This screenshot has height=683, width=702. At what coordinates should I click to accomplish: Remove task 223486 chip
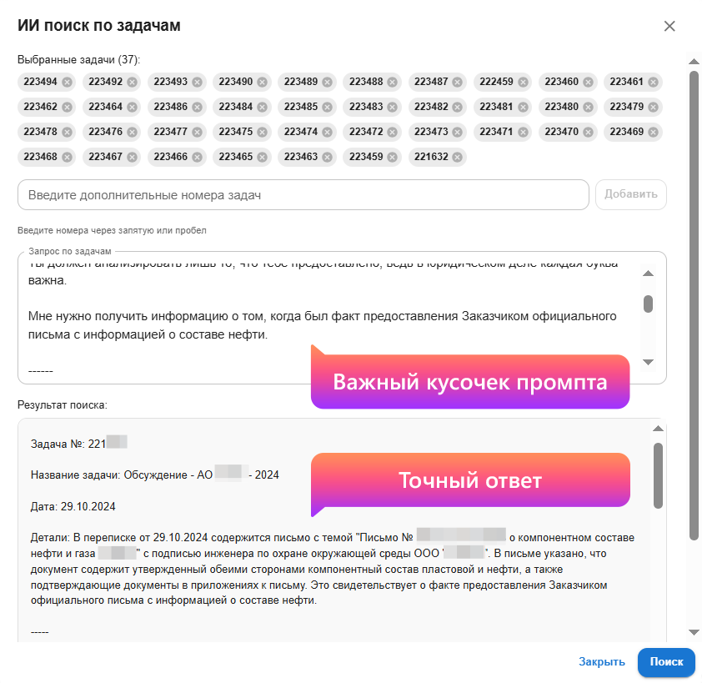pyautogui.click(x=198, y=107)
